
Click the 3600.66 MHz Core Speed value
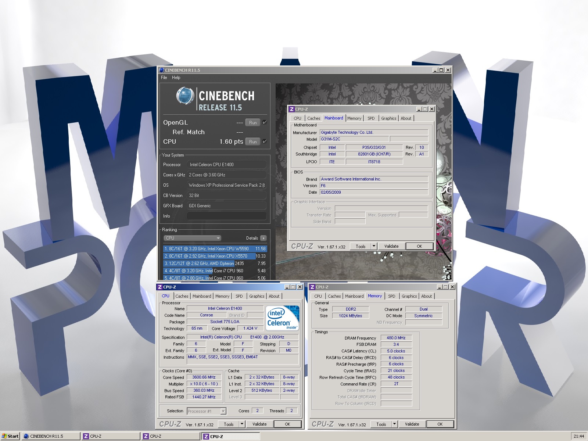[204, 377]
